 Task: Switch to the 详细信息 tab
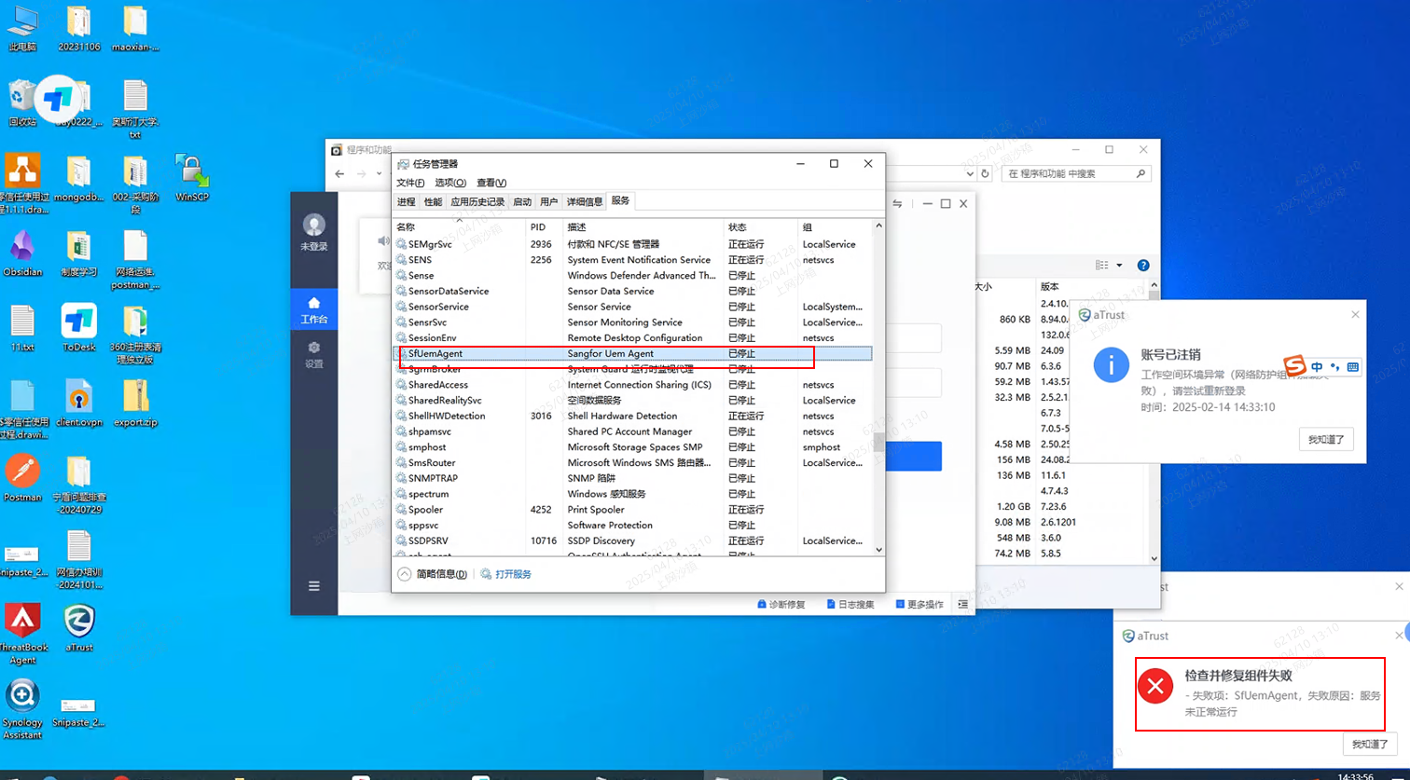585,201
